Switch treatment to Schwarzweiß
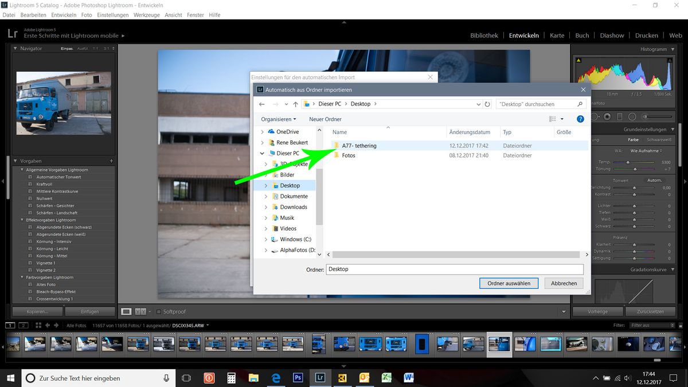 pos(659,139)
